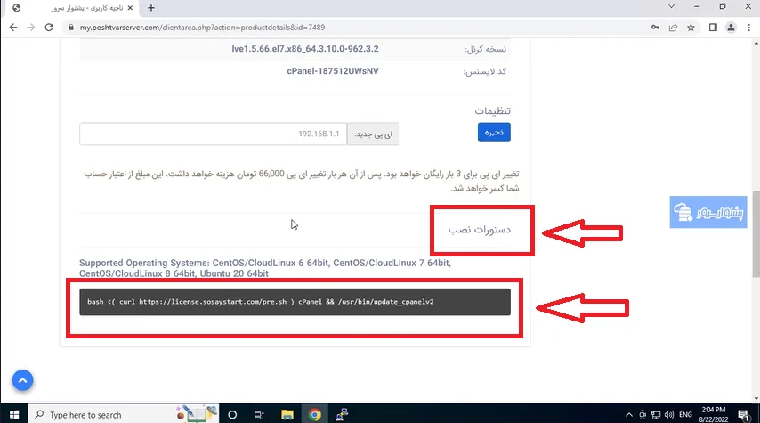760x423 pixels.
Task: Open the browser side panel icon
Action: (x=713, y=28)
